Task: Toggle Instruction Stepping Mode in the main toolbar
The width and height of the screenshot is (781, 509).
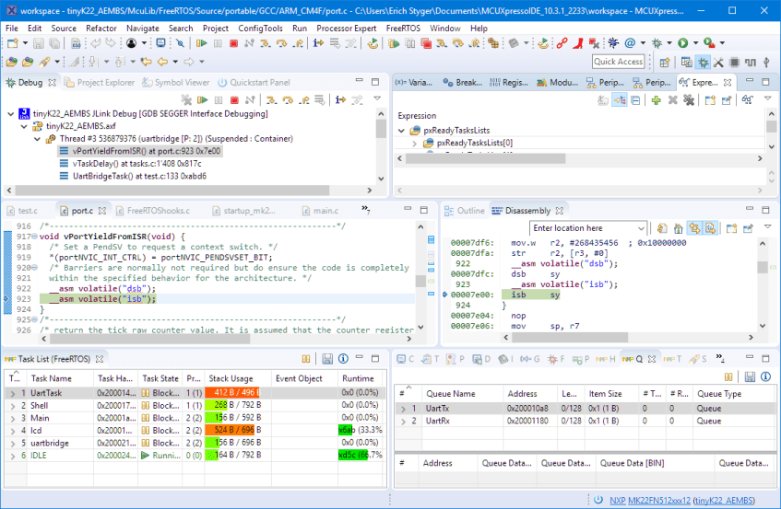Action: 318,44
